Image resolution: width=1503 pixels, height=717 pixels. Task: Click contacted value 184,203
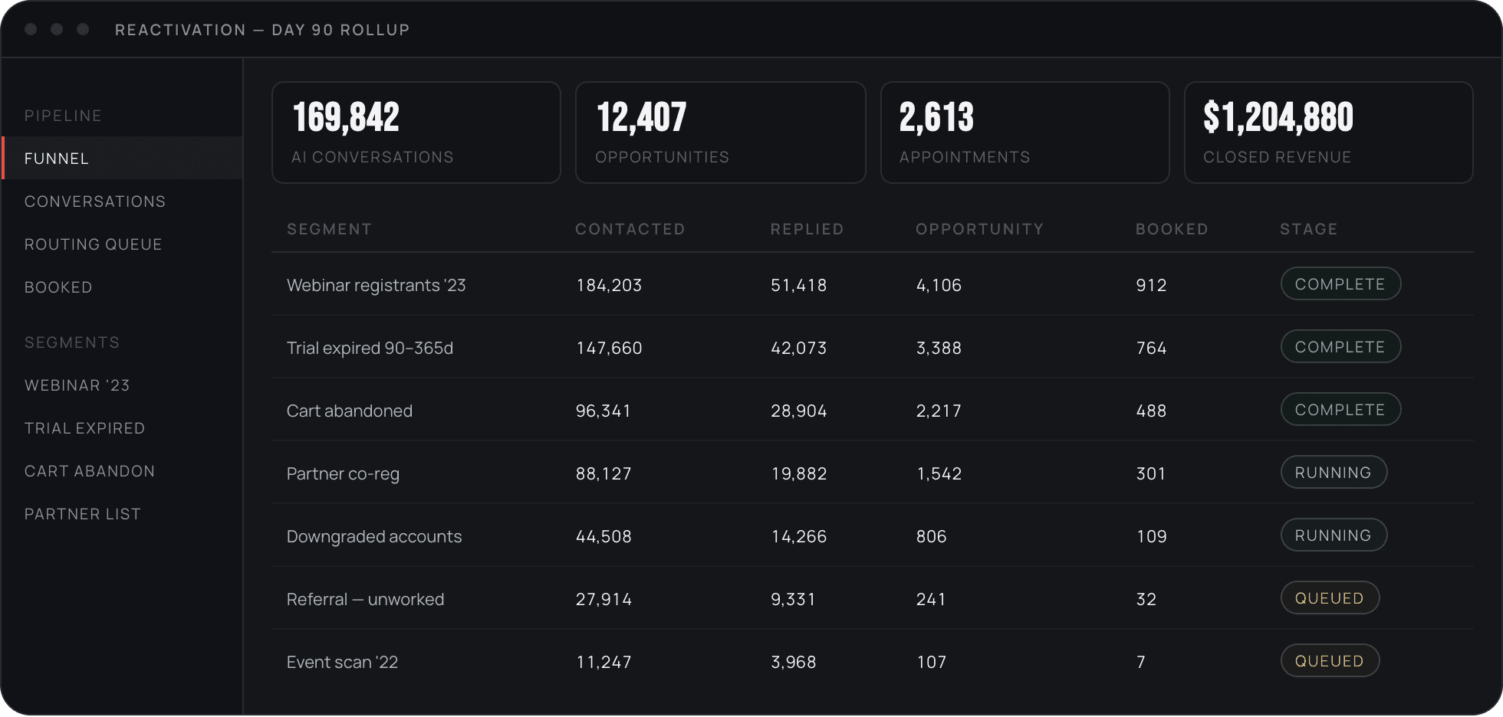609,285
